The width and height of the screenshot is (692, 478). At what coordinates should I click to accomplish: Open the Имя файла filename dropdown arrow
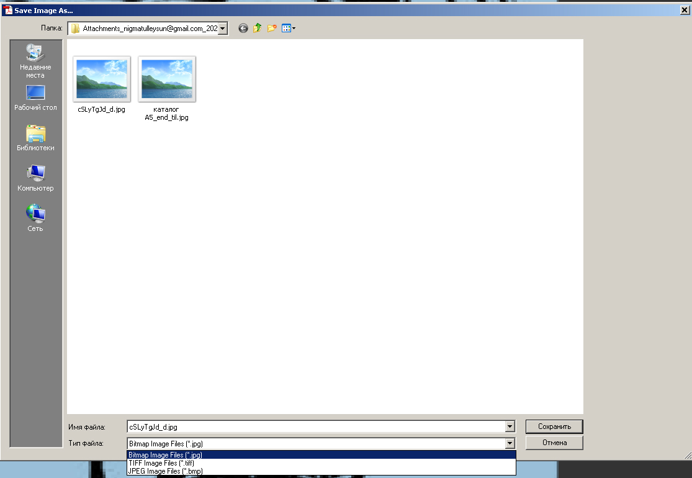[508, 426]
